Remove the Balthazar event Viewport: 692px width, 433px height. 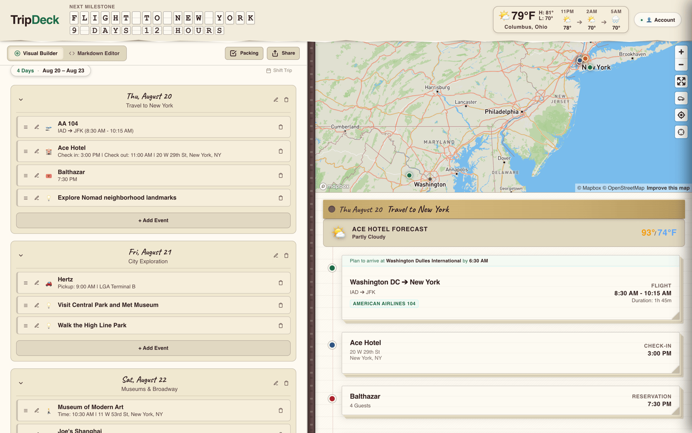pyautogui.click(x=281, y=175)
